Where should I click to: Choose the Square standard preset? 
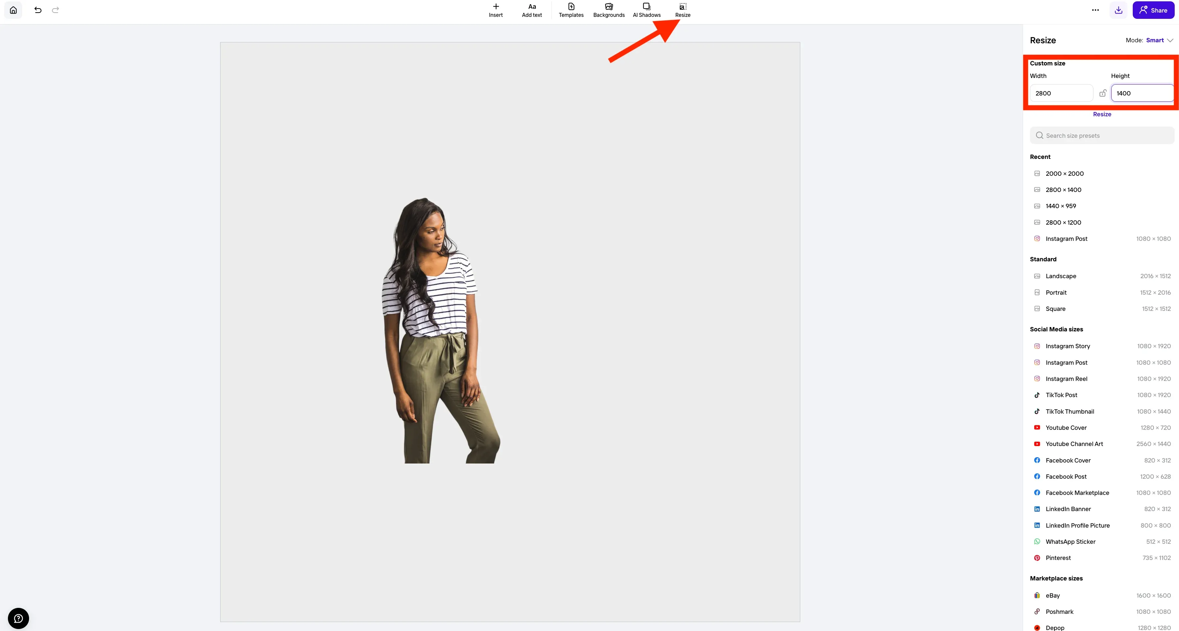pos(1102,309)
